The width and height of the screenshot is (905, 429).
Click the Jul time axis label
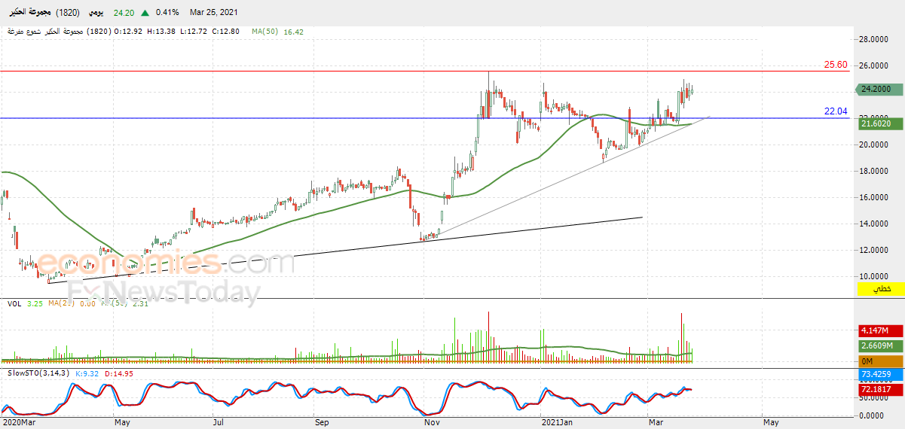219,423
